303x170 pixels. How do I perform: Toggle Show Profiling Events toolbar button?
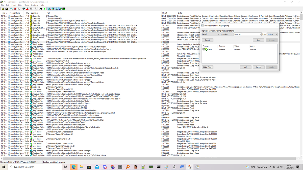[x=64, y=9]
